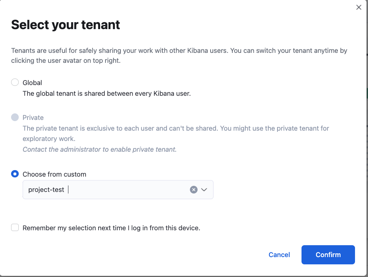
Task: Click the Remember my selection label text
Action: pyautogui.click(x=111, y=228)
